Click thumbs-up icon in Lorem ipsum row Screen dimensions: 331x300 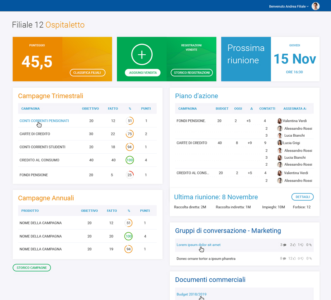tap(294, 245)
